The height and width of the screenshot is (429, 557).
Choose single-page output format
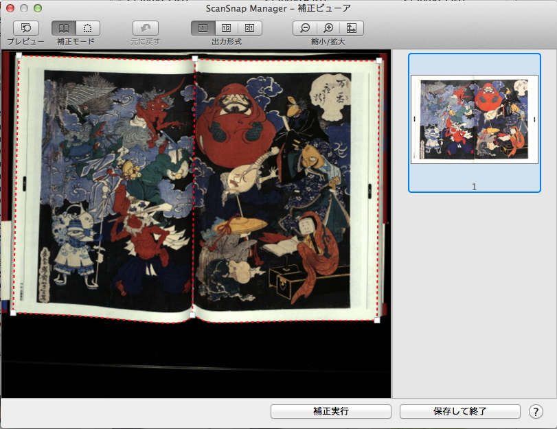(x=203, y=28)
